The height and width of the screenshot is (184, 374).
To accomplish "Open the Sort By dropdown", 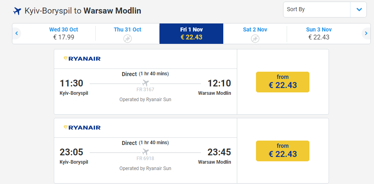I will point(325,10).
